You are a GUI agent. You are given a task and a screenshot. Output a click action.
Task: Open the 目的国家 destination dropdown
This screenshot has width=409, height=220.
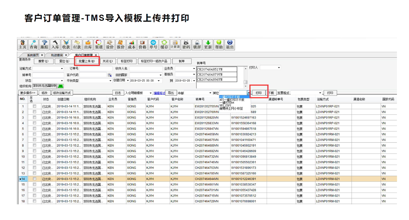pyautogui.click(x=161, y=75)
